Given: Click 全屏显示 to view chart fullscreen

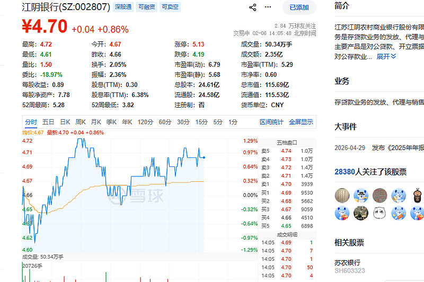Looking at the screenshot, I should click(301, 122).
